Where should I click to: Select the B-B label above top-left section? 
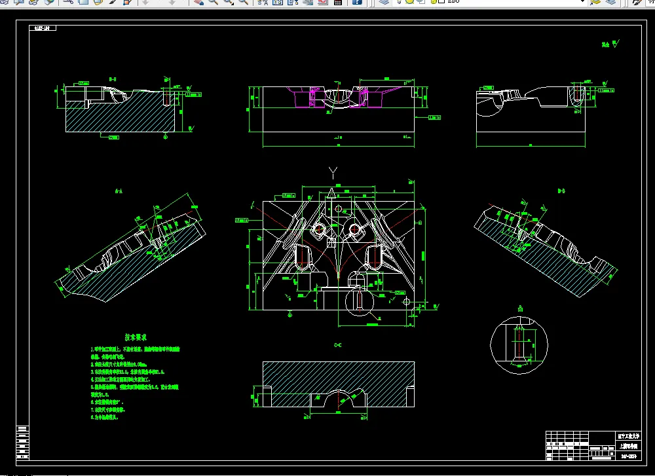point(113,79)
